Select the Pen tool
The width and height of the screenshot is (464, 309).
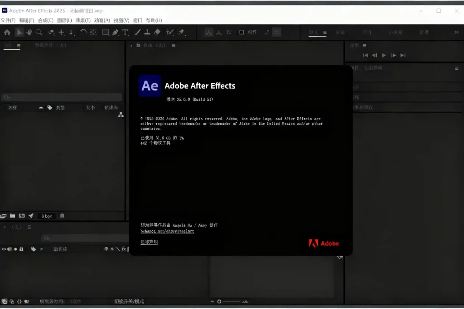pos(115,32)
